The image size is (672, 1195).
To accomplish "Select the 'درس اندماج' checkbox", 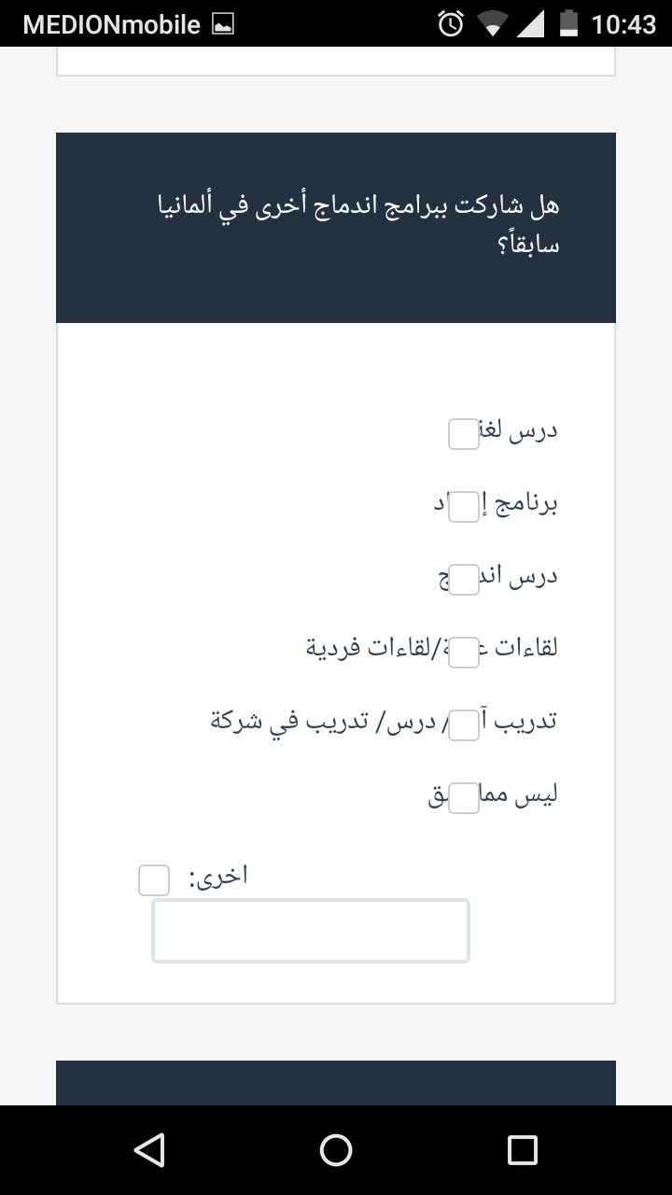I will pyautogui.click(x=464, y=580).
